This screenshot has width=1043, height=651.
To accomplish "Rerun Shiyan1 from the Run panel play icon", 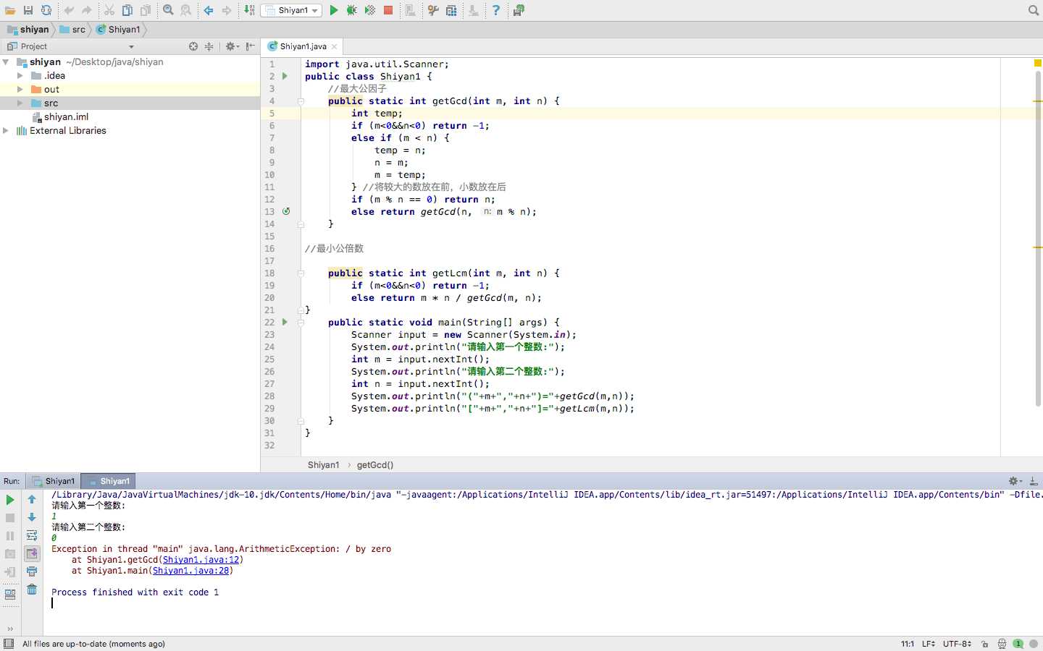I will click(10, 500).
